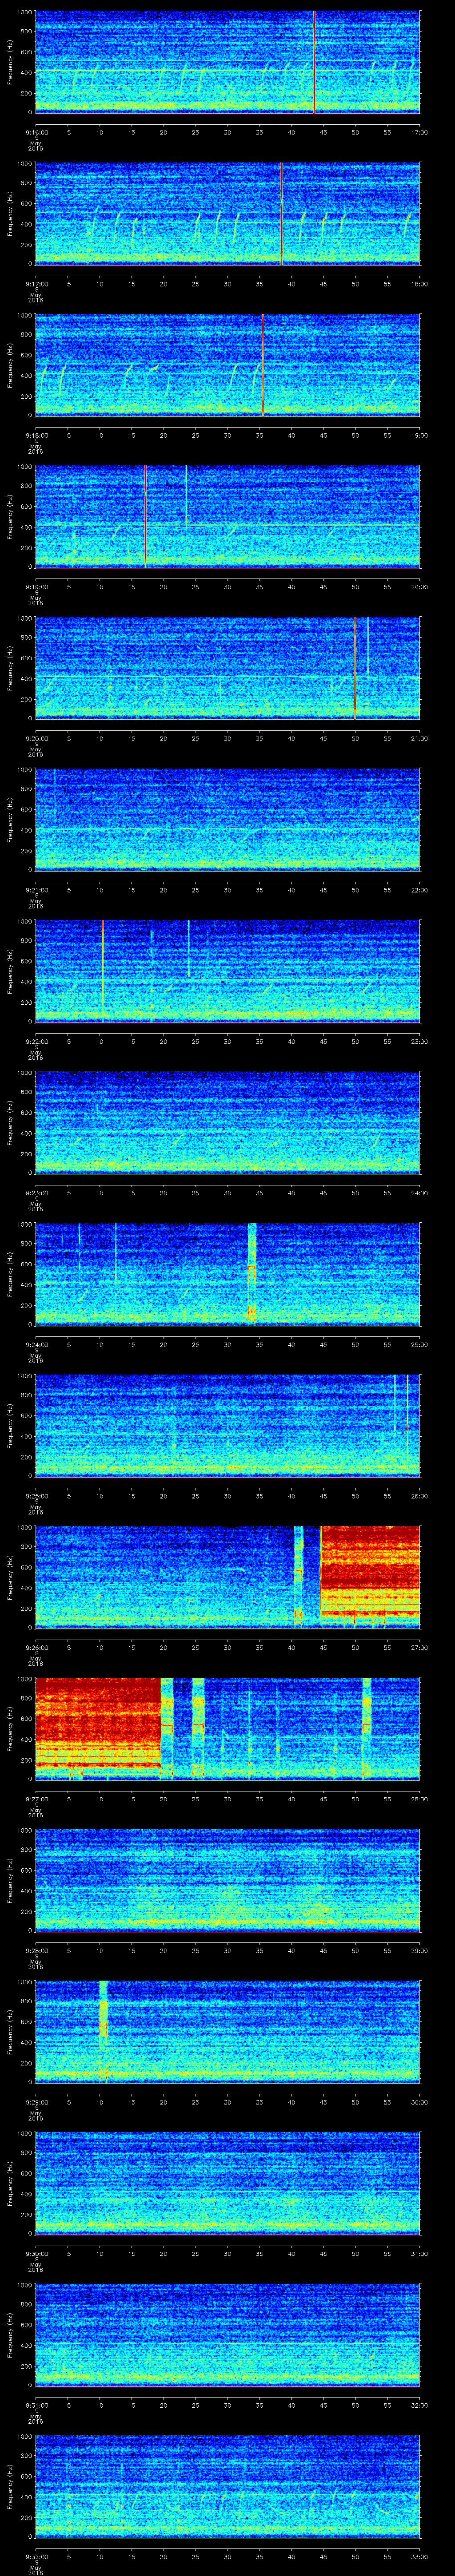Click the 9:24:00 start time label
Image resolution: width=455 pixels, height=2576 pixels.
point(36,1344)
